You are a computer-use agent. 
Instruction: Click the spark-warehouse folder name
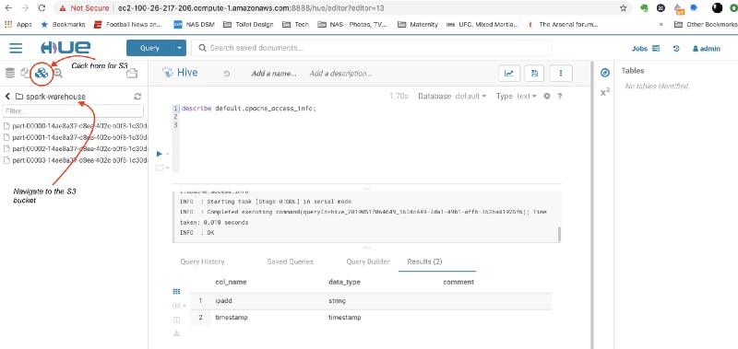(55, 97)
